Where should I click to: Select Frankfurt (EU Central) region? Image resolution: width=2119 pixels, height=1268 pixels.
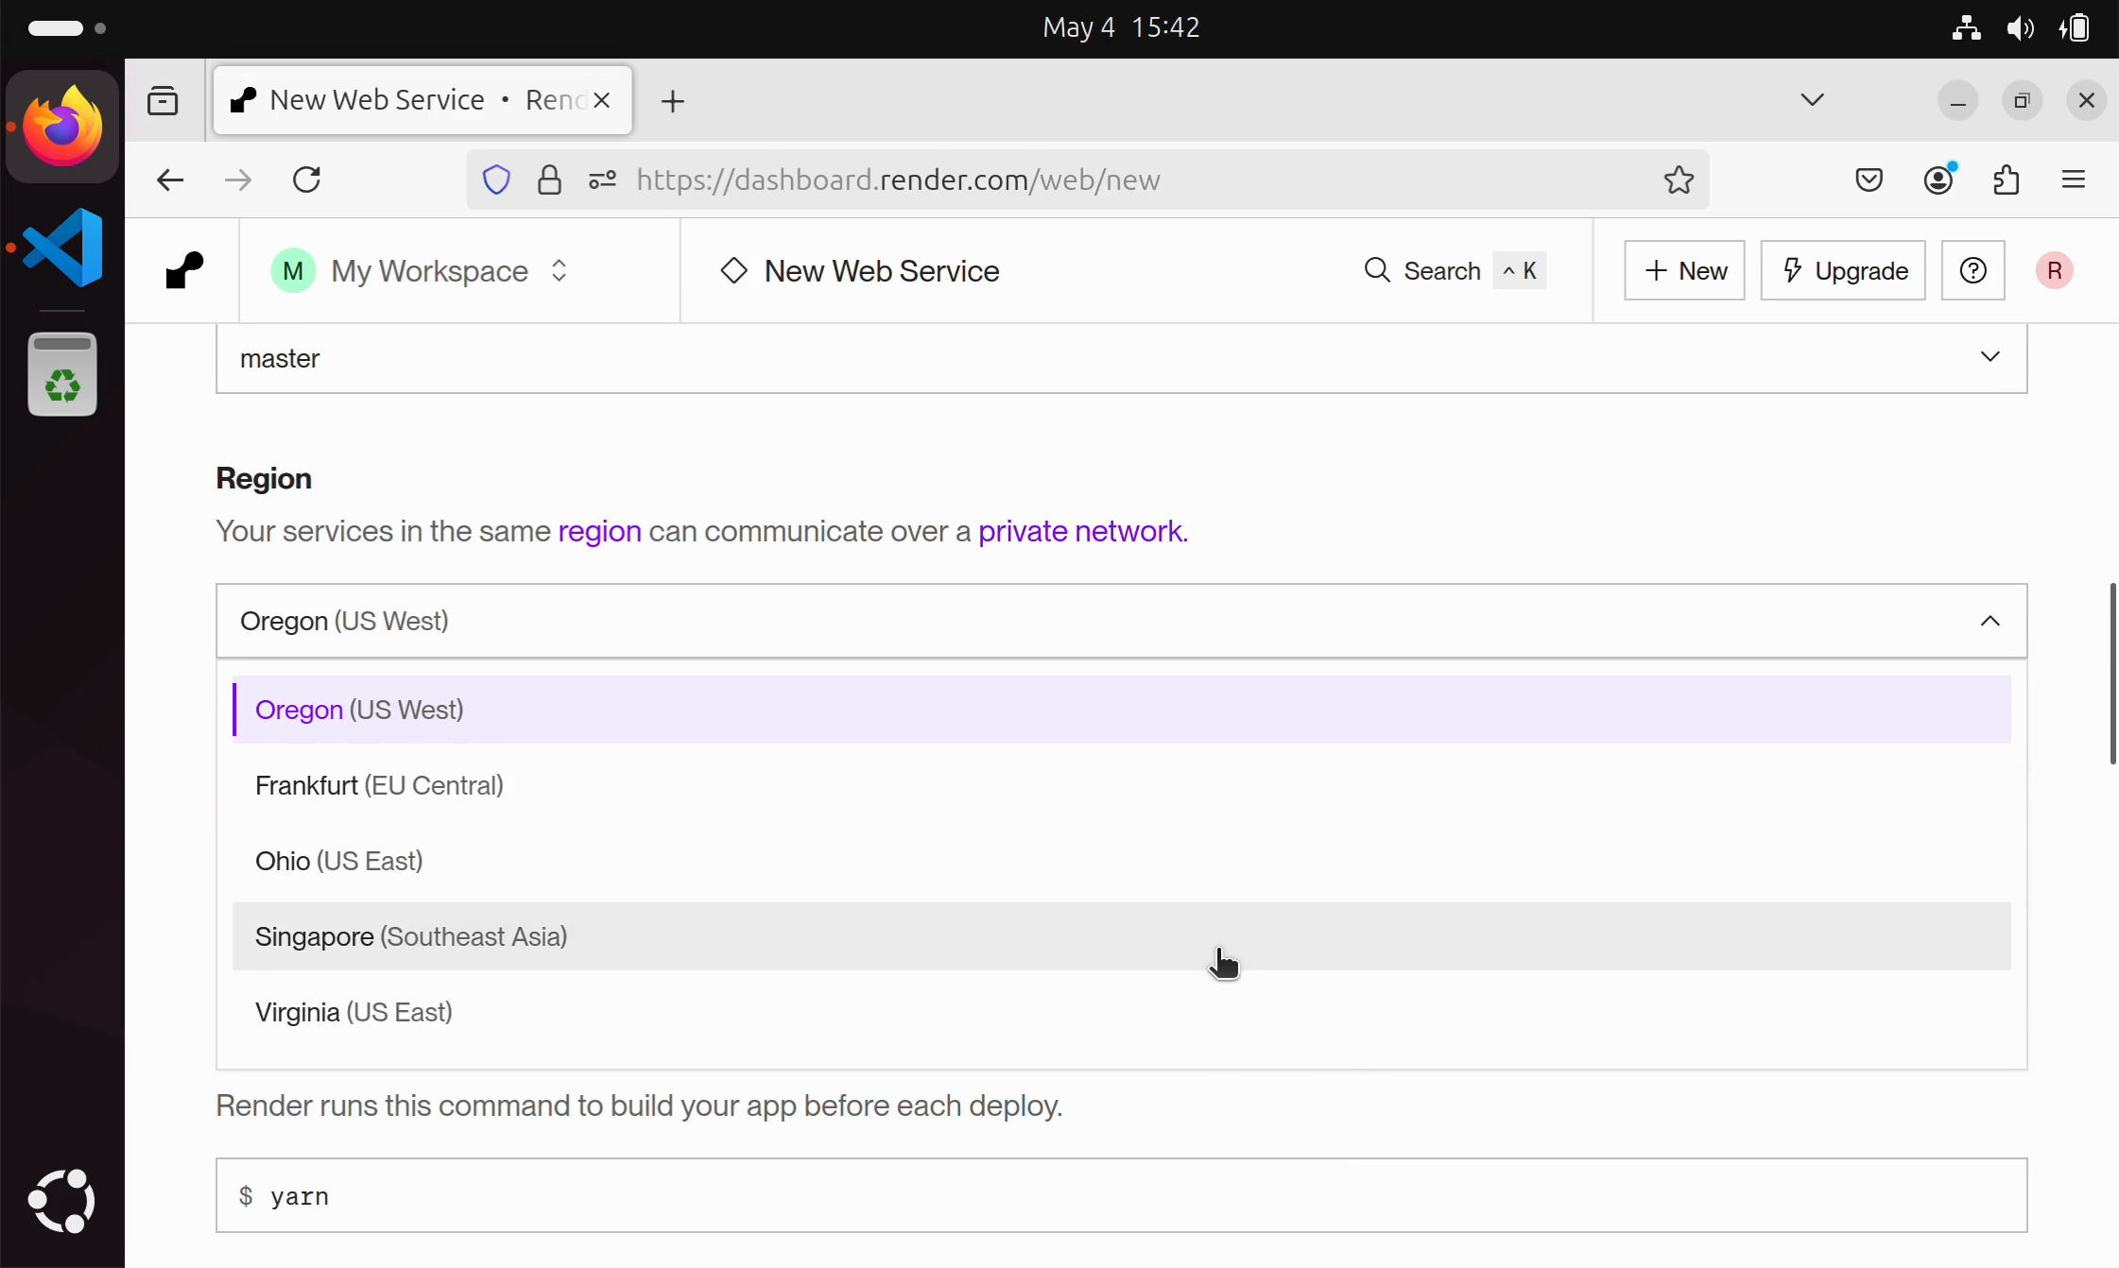tap(379, 785)
